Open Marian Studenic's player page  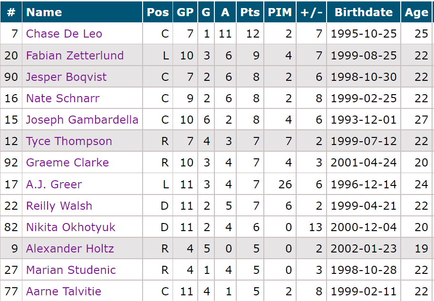[71, 270]
